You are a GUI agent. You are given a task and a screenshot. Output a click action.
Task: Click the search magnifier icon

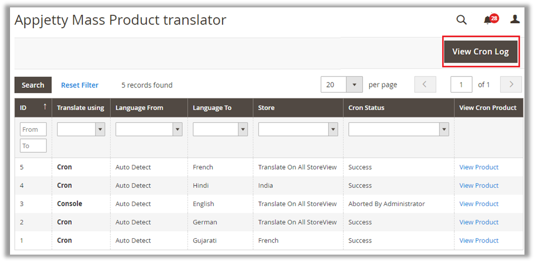click(x=461, y=20)
